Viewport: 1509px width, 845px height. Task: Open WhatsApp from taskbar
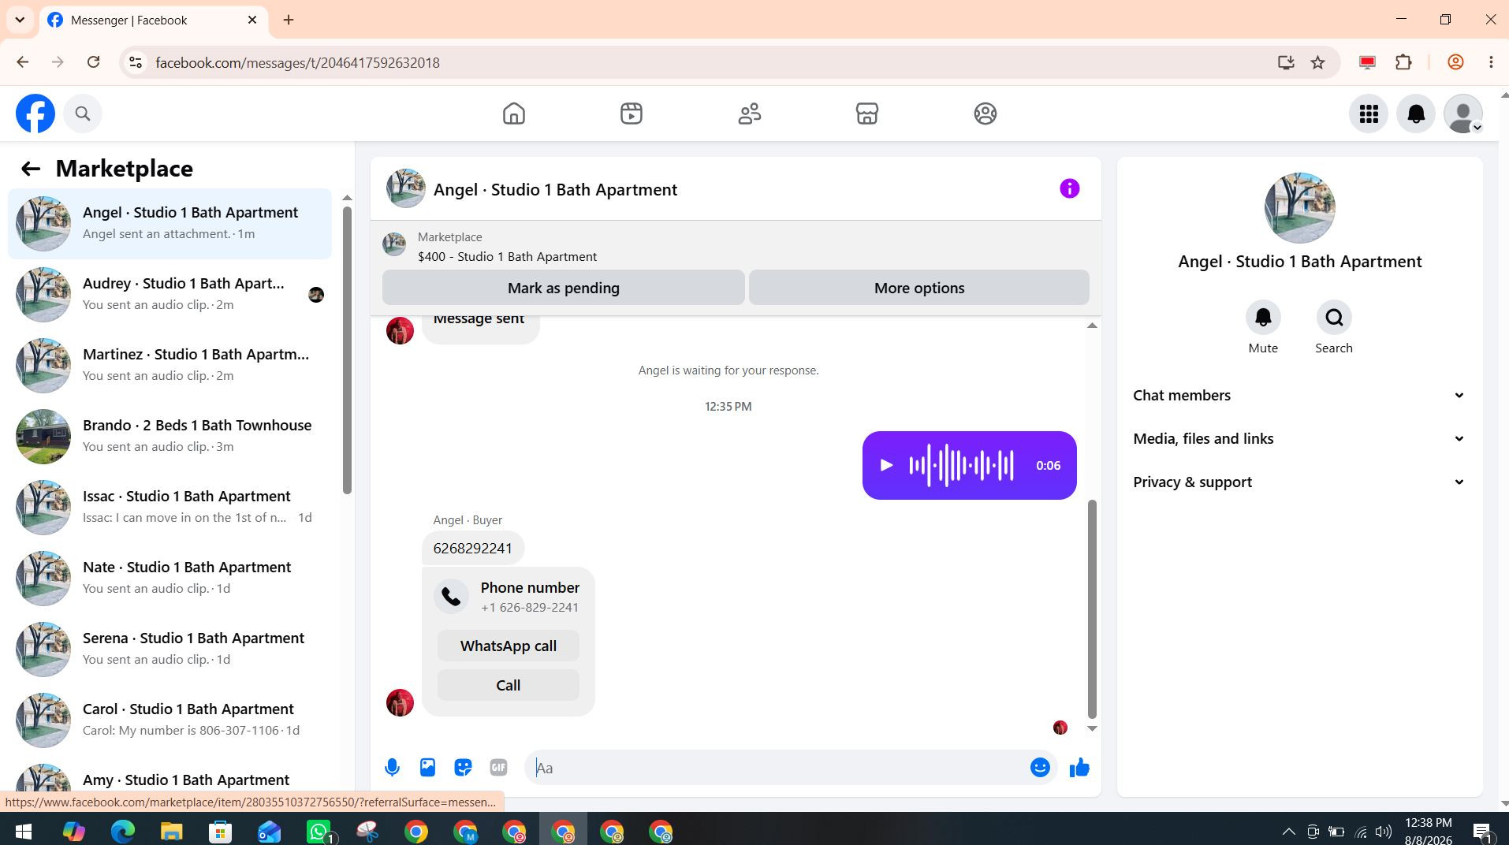point(319,832)
